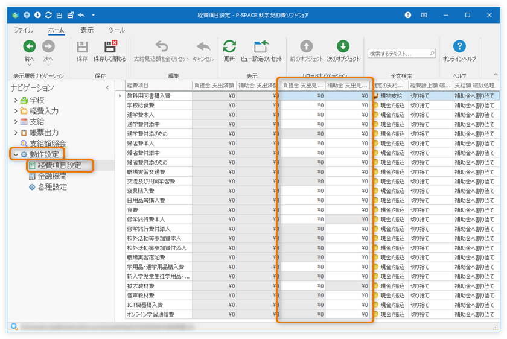Click the キャンセル cancel icon

203,47
